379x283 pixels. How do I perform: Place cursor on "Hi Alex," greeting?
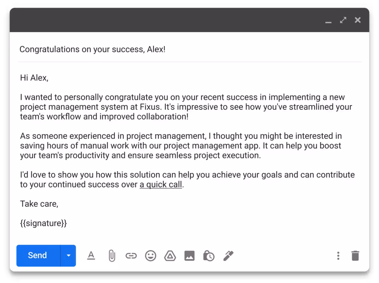[34, 78]
